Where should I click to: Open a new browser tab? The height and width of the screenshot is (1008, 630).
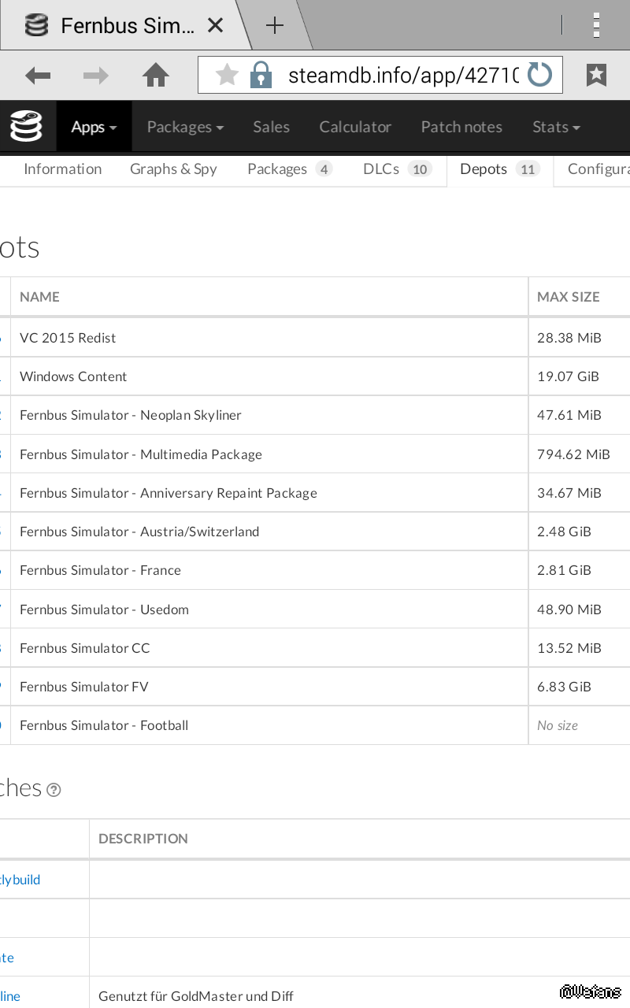coord(274,26)
